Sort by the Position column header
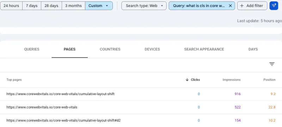 (269, 80)
